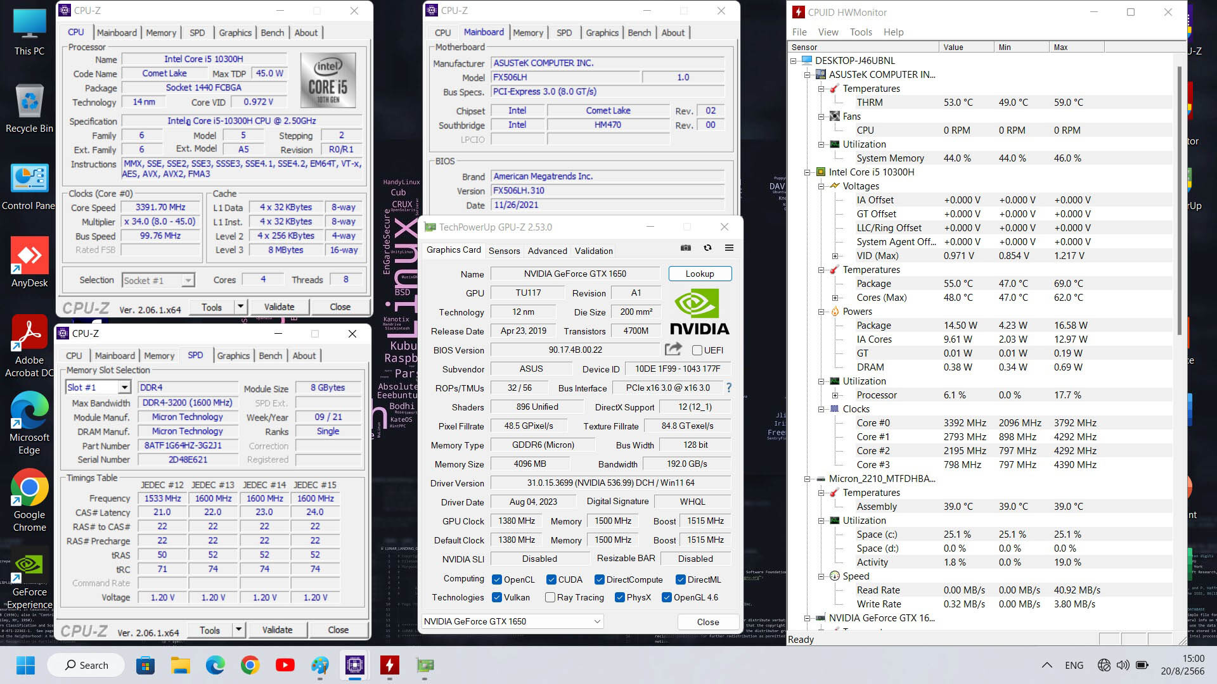Expand the VID (Max) node in HWMonitor
This screenshot has width=1217, height=684.
835,256
